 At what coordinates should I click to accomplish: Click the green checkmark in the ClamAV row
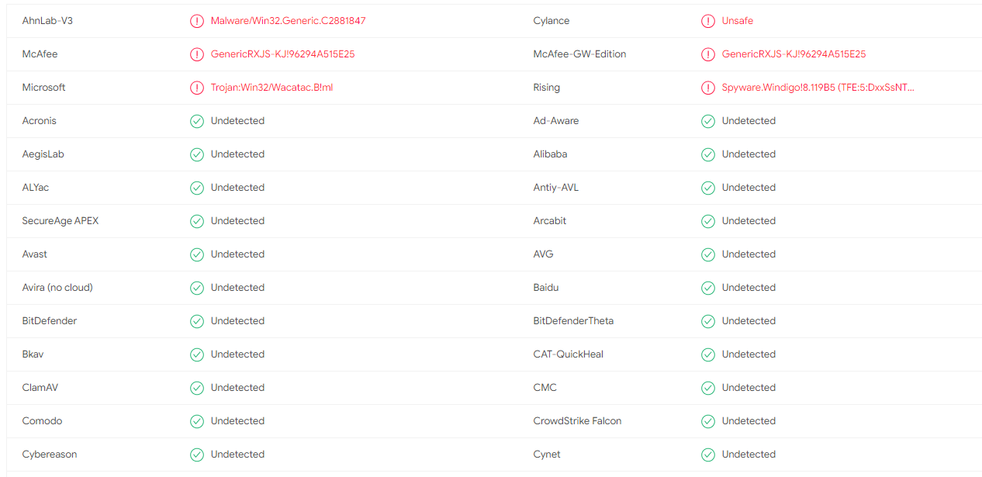point(197,388)
